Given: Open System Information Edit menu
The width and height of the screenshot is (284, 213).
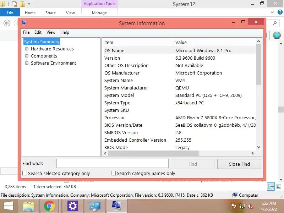Looking at the screenshot, I should [x=38, y=32].
